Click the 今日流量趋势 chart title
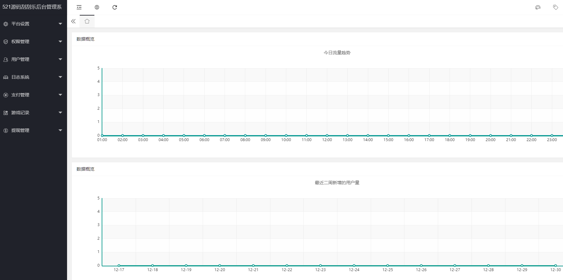 point(337,53)
